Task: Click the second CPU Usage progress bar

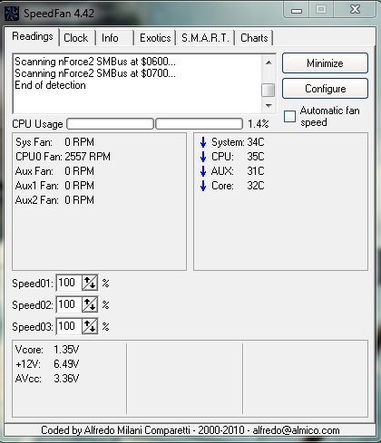Action: coord(199,124)
